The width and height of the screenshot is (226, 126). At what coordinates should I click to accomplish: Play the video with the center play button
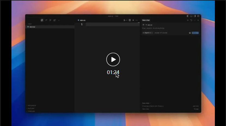[113, 59]
